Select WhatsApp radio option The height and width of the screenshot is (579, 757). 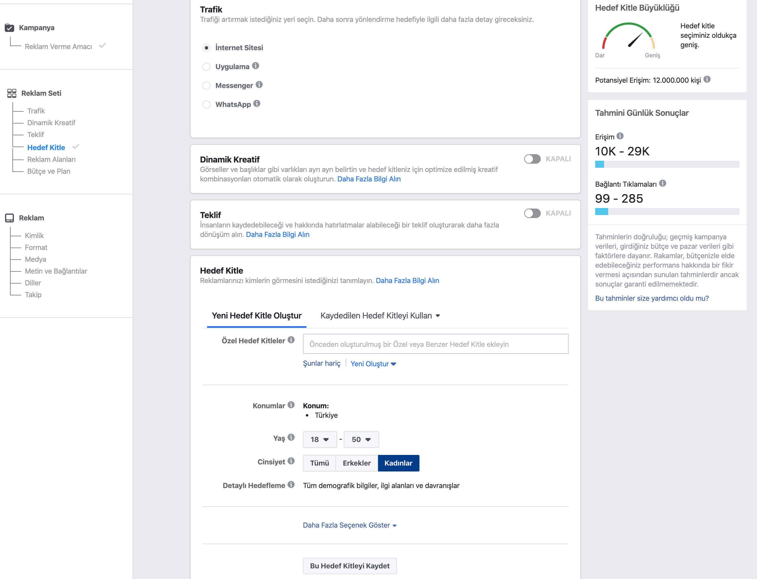206,105
